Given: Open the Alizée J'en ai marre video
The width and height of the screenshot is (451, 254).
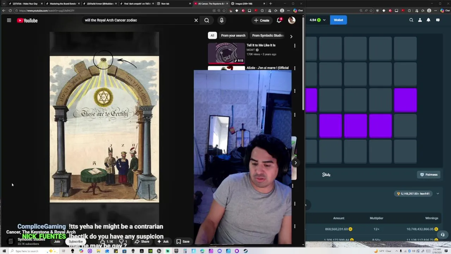Looking at the screenshot, I should coord(267,68).
